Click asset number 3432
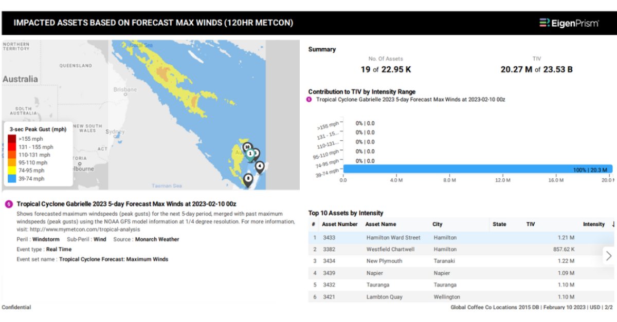This screenshot has height=322, width=617. coord(329,285)
